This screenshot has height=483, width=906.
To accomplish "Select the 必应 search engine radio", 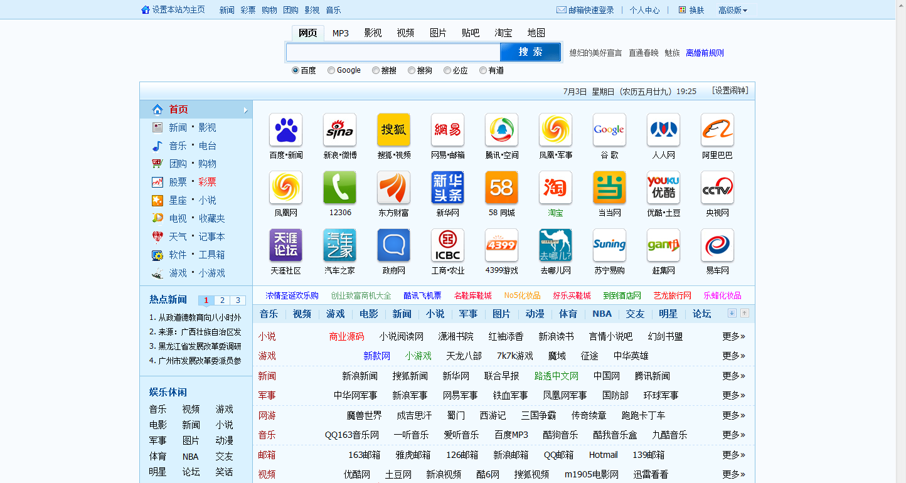I will click(x=447, y=70).
